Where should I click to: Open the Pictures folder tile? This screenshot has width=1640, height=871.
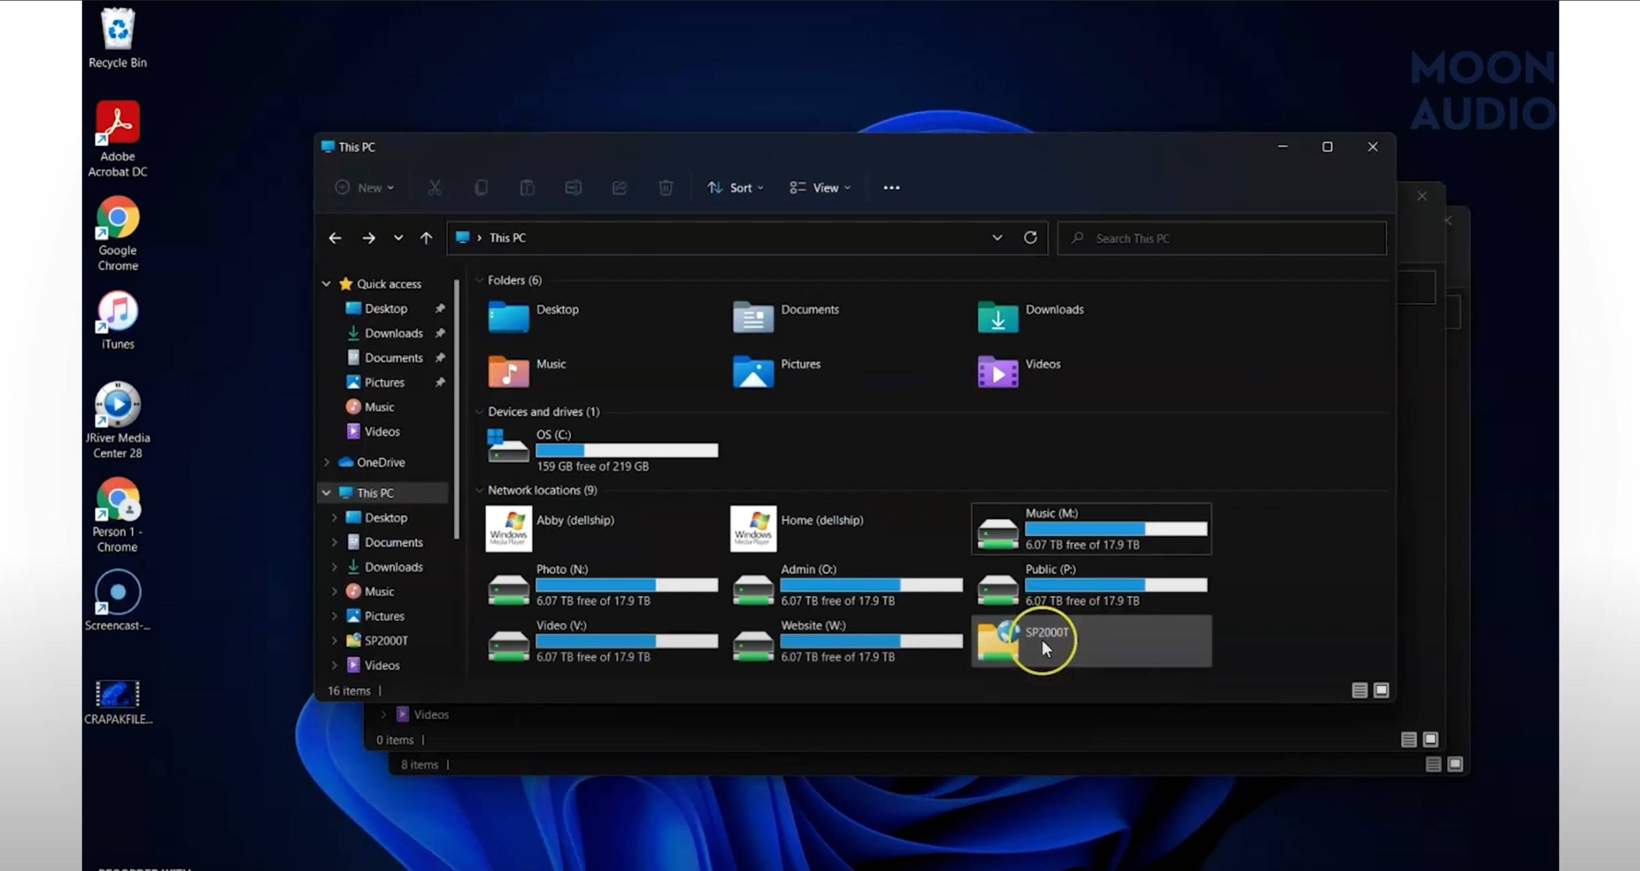(x=776, y=371)
